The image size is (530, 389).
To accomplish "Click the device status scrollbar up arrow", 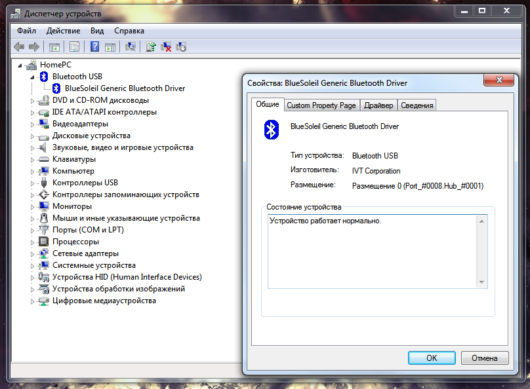I will click(481, 221).
